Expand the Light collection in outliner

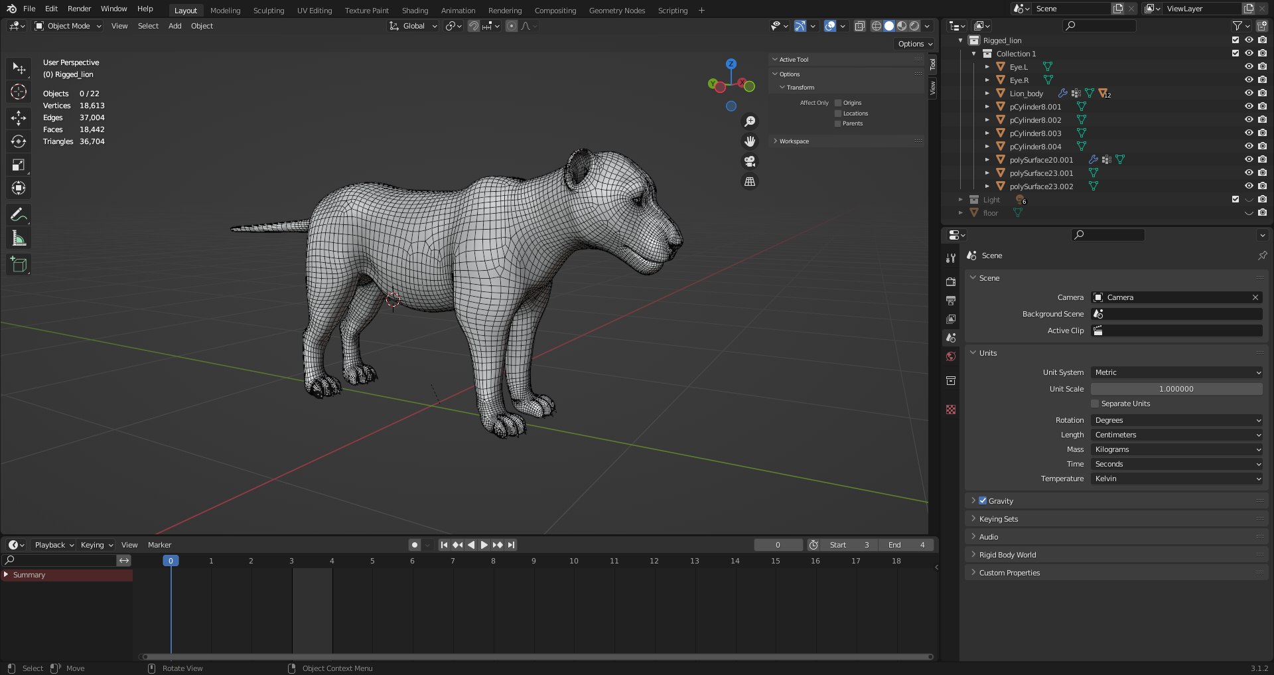pyautogui.click(x=960, y=200)
